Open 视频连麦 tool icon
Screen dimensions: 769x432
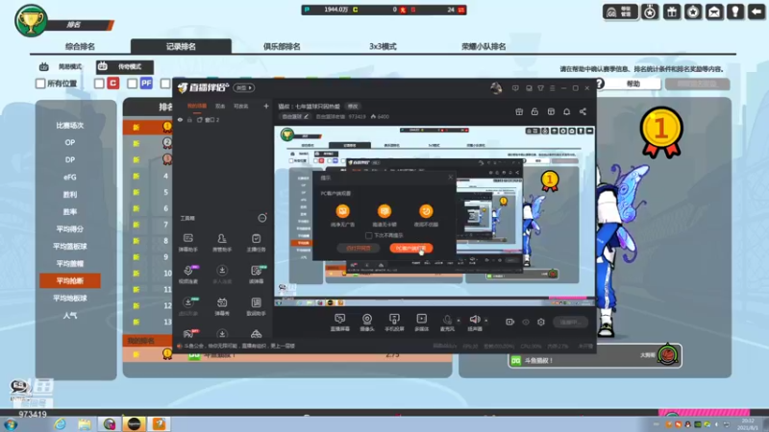click(x=187, y=275)
